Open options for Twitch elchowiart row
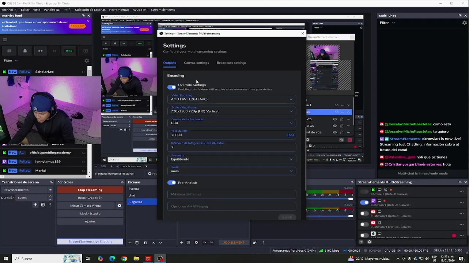469x263 pixels. pyautogui.click(x=462, y=203)
